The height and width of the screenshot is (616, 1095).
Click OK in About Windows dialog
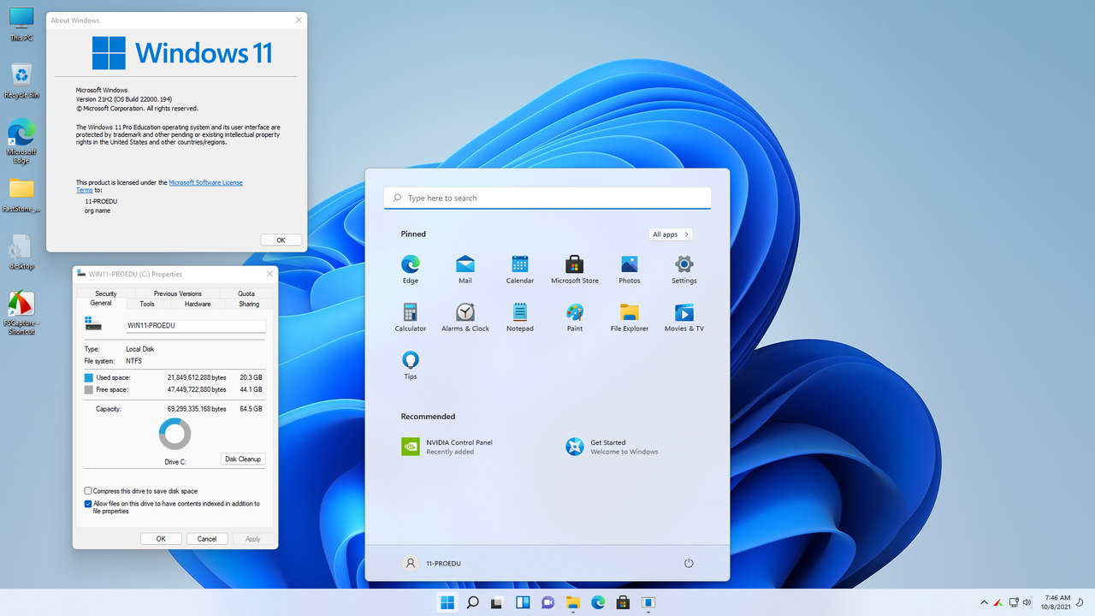point(281,240)
